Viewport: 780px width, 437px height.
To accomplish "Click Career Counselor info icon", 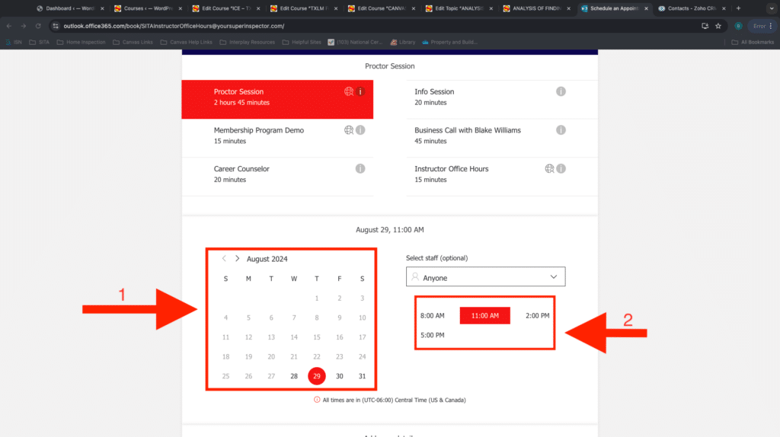I will [x=360, y=169].
